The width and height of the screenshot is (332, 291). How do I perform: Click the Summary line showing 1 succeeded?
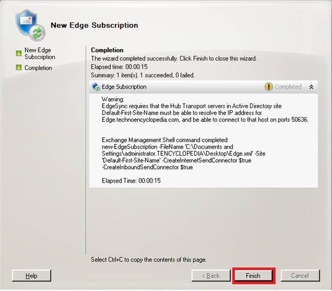click(142, 75)
